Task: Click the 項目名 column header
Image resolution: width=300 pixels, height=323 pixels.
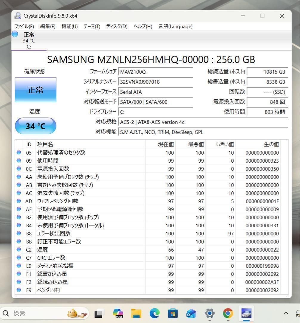Action: (x=90, y=144)
